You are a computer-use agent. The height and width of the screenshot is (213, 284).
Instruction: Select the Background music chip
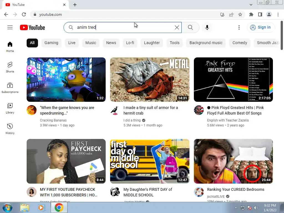pos(206,43)
